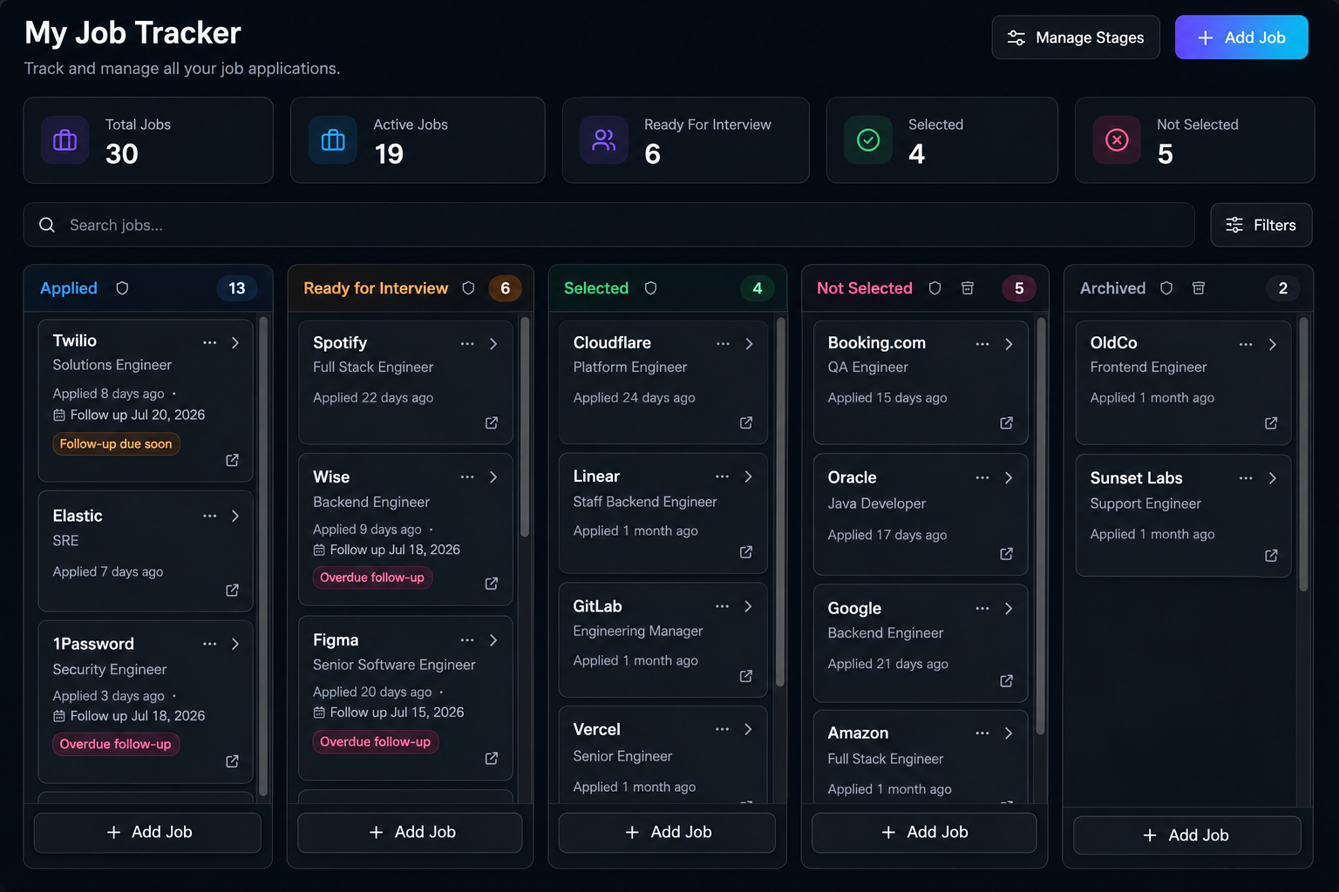The image size is (1339, 892).
Task: Click 'Overdue follow-up' badge on Wise card
Action: (x=372, y=578)
